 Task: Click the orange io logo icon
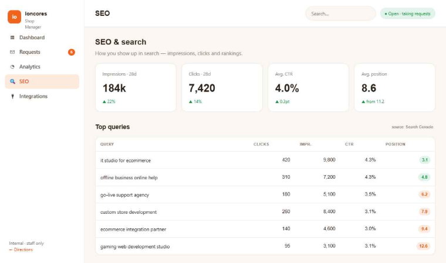(x=14, y=17)
